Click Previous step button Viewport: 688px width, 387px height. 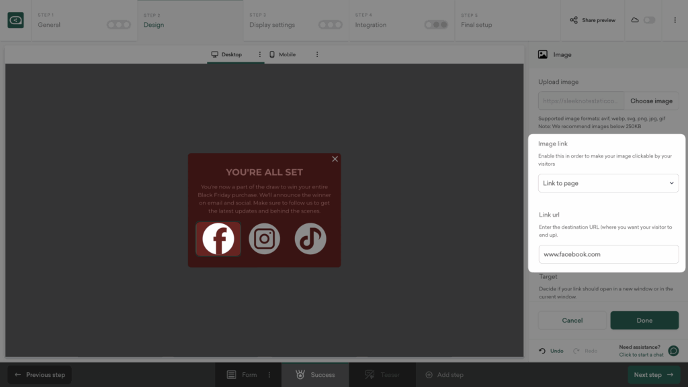coord(40,375)
